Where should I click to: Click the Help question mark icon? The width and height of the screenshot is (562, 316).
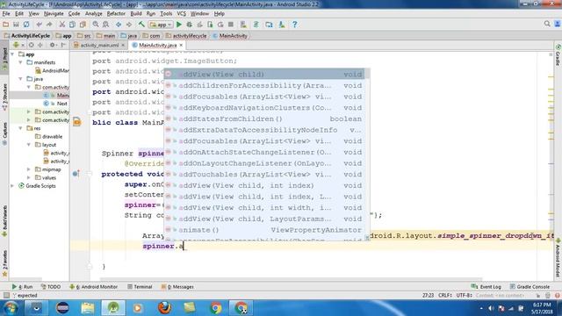pos(295,25)
